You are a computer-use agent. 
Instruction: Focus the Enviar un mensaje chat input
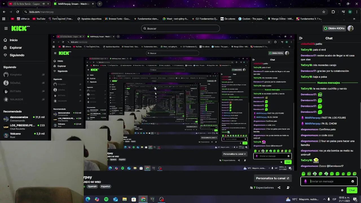[x=329, y=181]
